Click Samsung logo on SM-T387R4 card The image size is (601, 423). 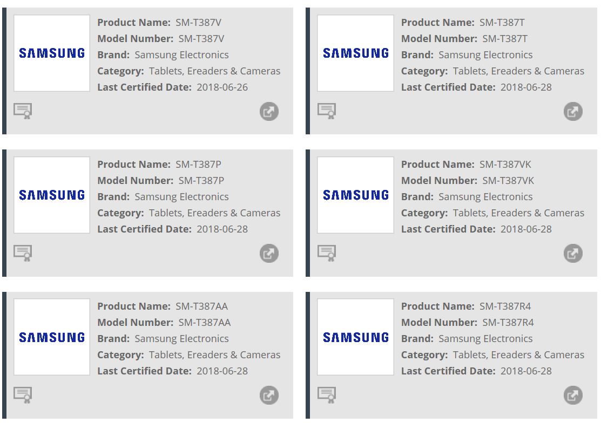tap(355, 337)
